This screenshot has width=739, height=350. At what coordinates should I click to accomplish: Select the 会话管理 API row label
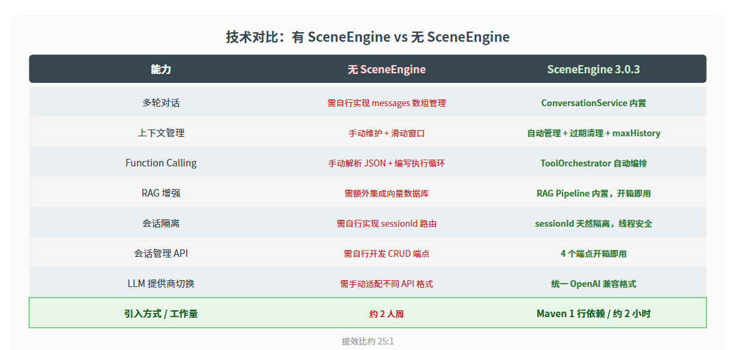tap(161, 253)
